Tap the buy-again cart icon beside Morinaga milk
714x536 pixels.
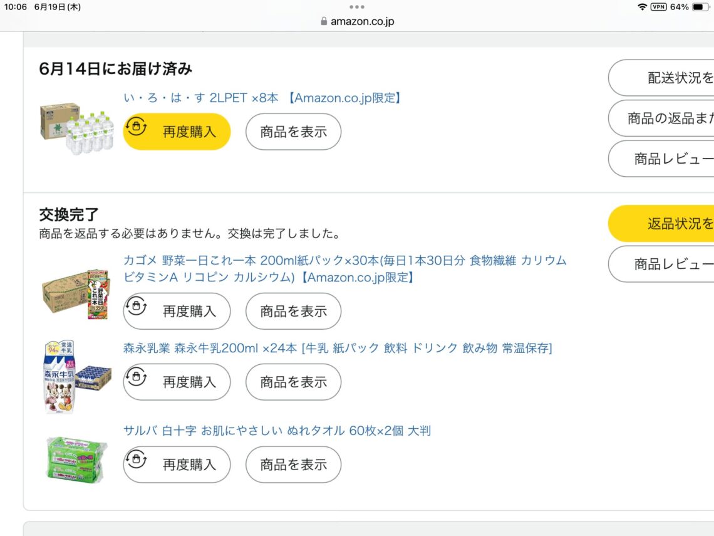[137, 377]
